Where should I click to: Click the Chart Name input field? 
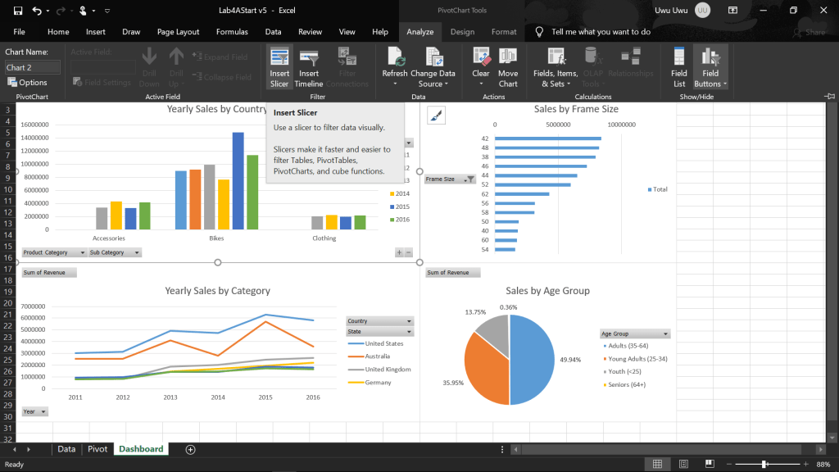pyautogui.click(x=33, y=67)
